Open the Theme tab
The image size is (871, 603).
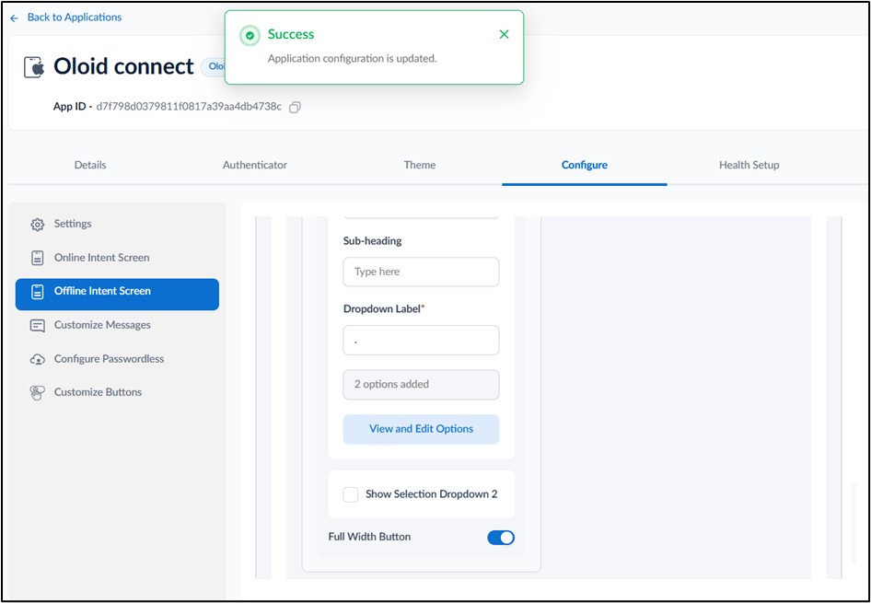pyautogui.click(x=420, y=165)
